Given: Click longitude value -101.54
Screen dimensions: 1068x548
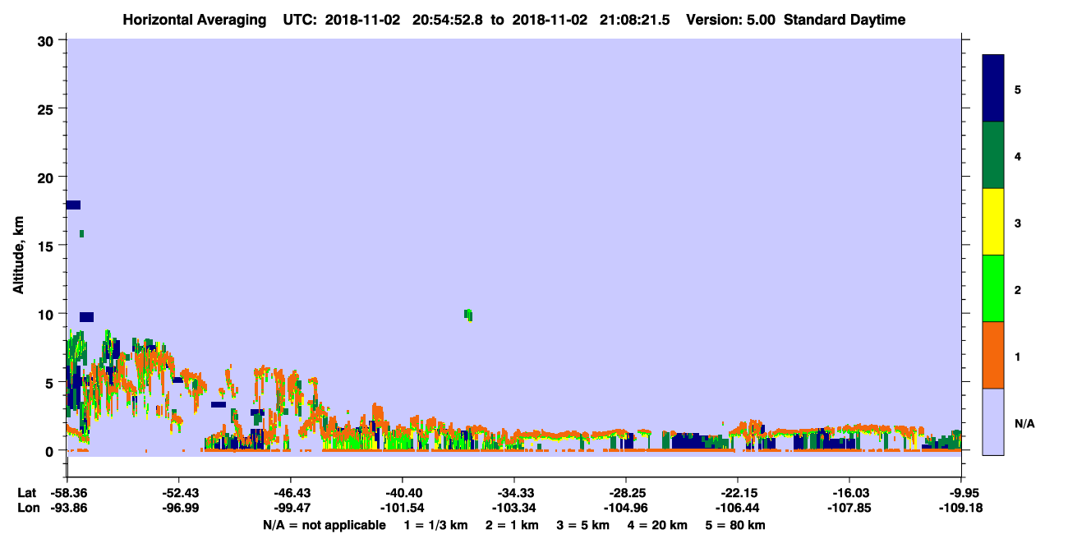Looking at the screenshot, I should click(402, 508).
